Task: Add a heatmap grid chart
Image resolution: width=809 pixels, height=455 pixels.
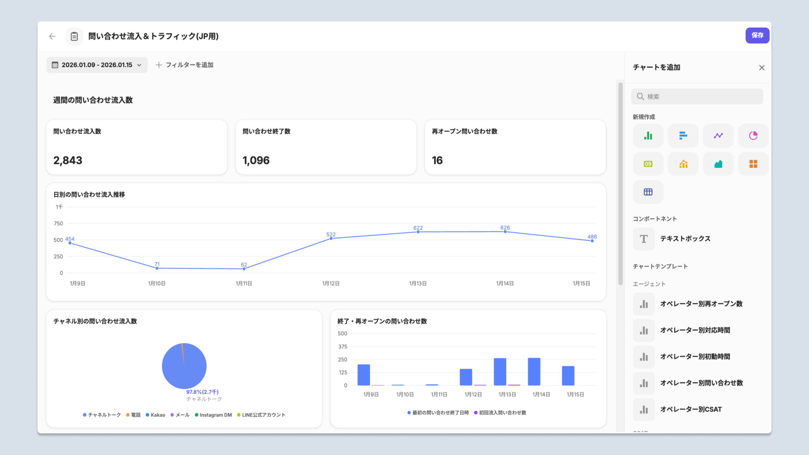Action: [753, 164]
